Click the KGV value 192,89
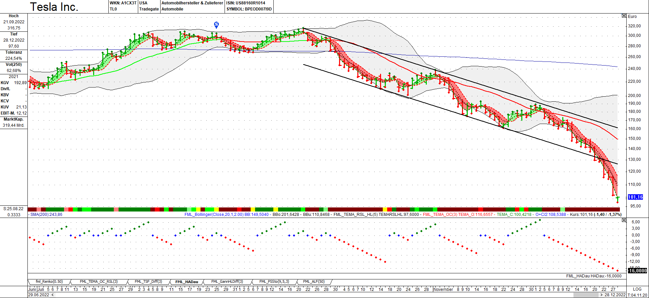The width and height of the screenshot is (649, 298). pyautogui.click(x=20, y=83)
